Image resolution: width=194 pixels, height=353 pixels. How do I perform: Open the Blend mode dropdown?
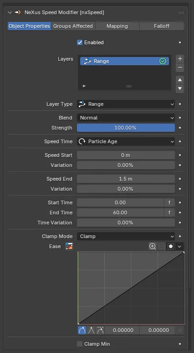[x=126, y=118]
